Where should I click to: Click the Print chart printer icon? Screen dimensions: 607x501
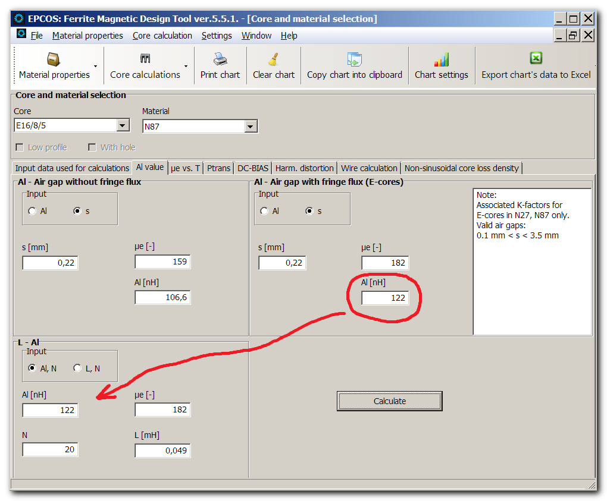(220, 59)
